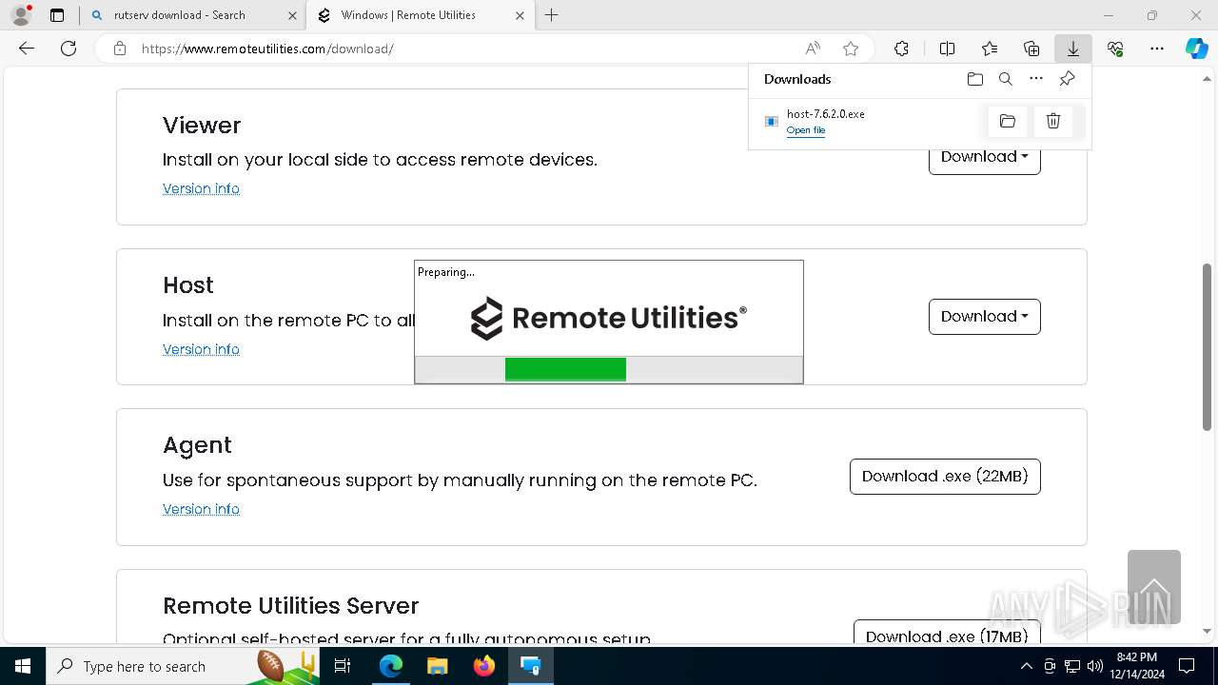Image resolution: width=1218 pixels, height=685 pixels.
Task: Click the Agent heading text
Action: tap(197, 445)
